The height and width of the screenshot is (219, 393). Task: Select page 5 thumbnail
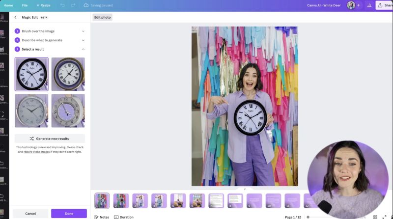point(178,201)
